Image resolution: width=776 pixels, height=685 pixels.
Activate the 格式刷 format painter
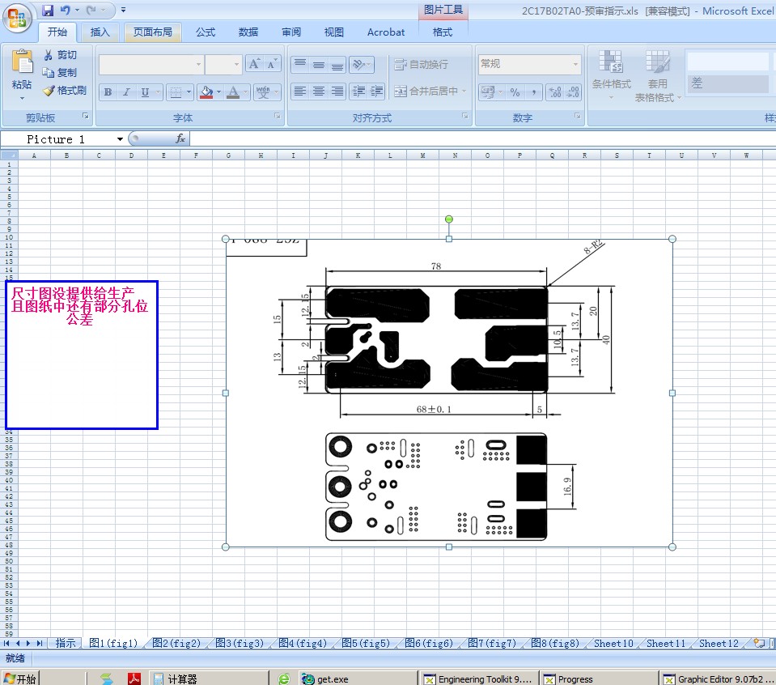[65, 91]
